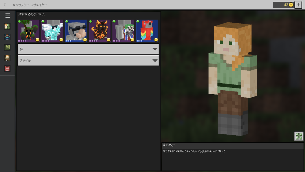Select the Alex face sidebar icon

[x=7, y=58]
